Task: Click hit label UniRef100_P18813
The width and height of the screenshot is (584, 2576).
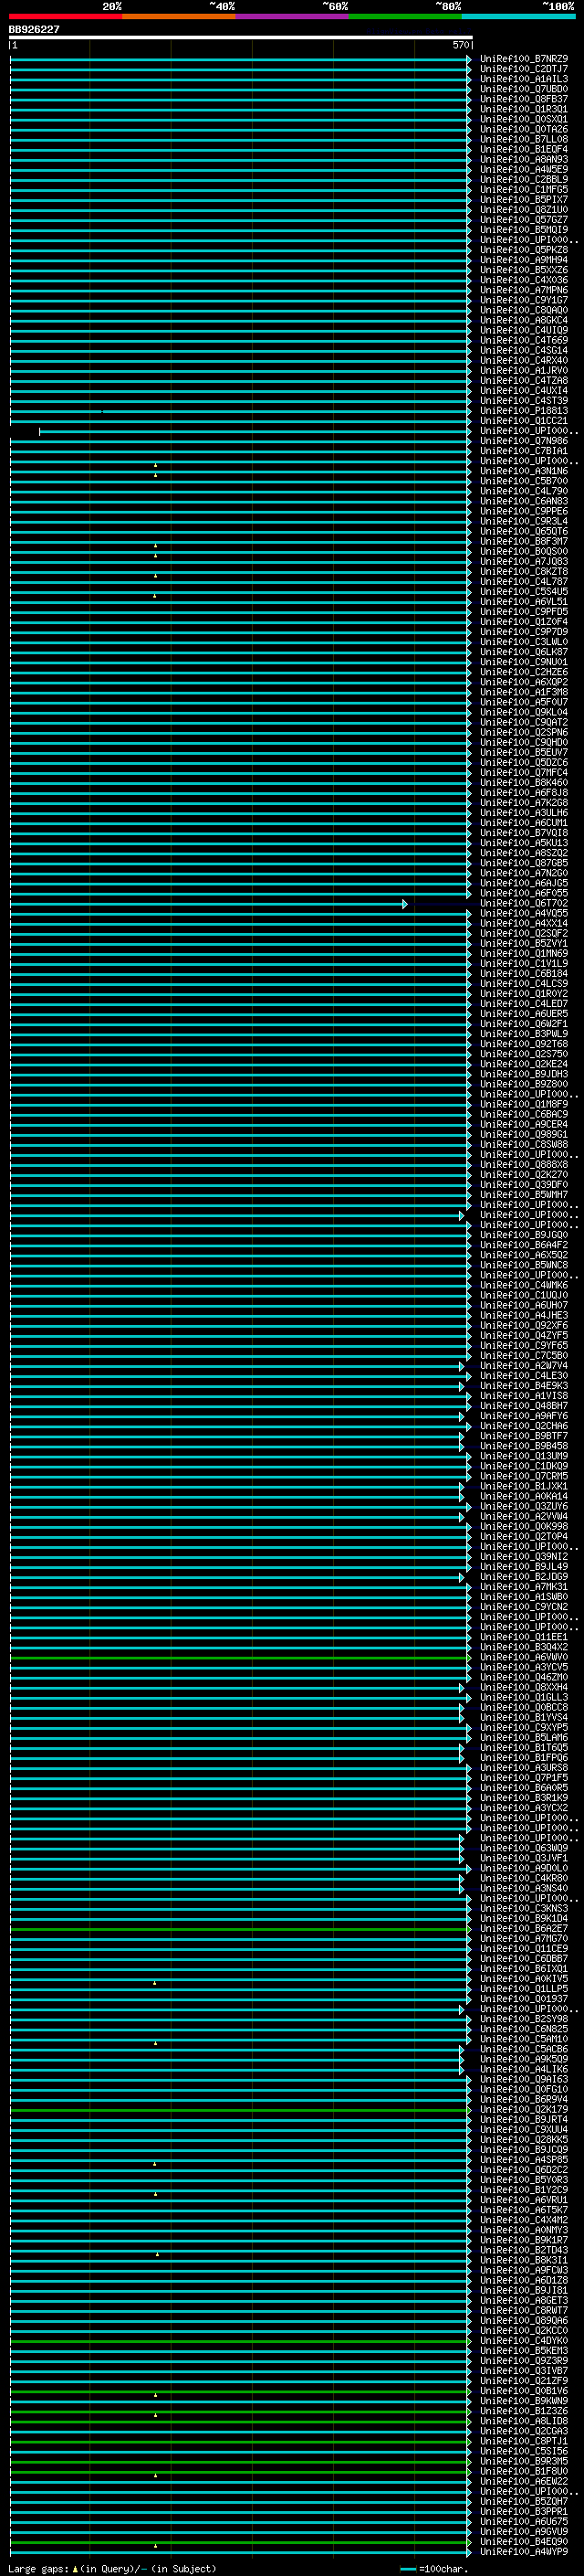Action: click(524, 411)
